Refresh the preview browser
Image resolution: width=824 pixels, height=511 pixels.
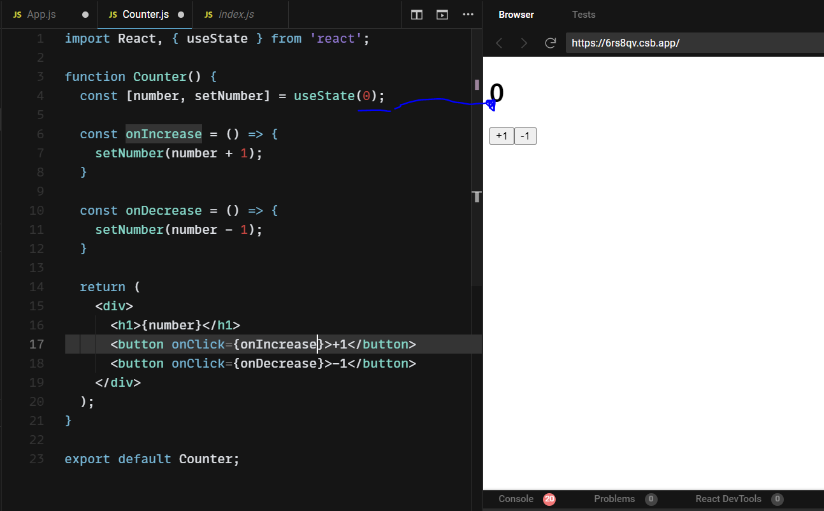[550, 43]
